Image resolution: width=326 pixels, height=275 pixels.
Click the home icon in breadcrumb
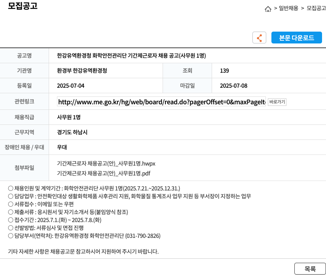click(268, 9)
